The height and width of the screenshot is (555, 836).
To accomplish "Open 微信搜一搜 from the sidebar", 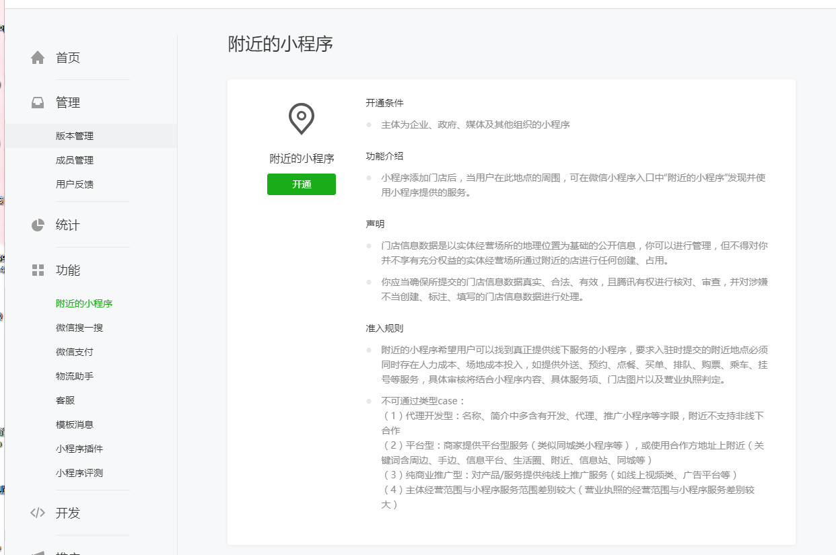I will click(79, 328).
